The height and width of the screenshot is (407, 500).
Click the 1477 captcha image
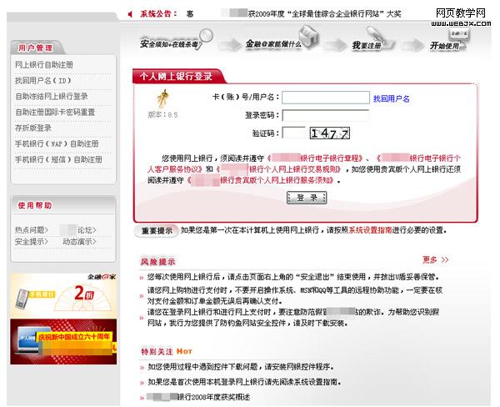[329, 133]
